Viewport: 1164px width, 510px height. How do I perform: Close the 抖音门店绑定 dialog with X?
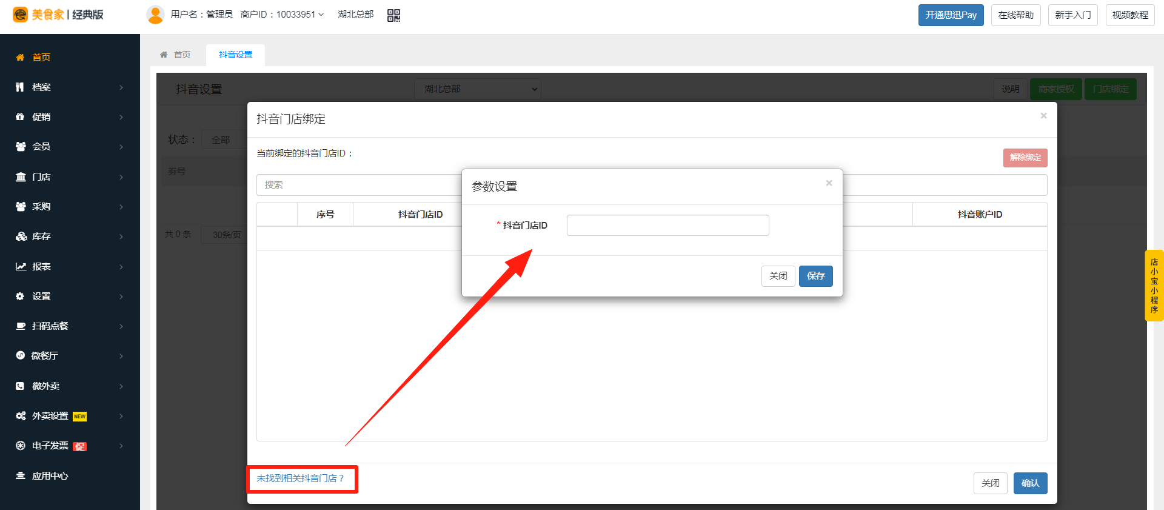1043,116
